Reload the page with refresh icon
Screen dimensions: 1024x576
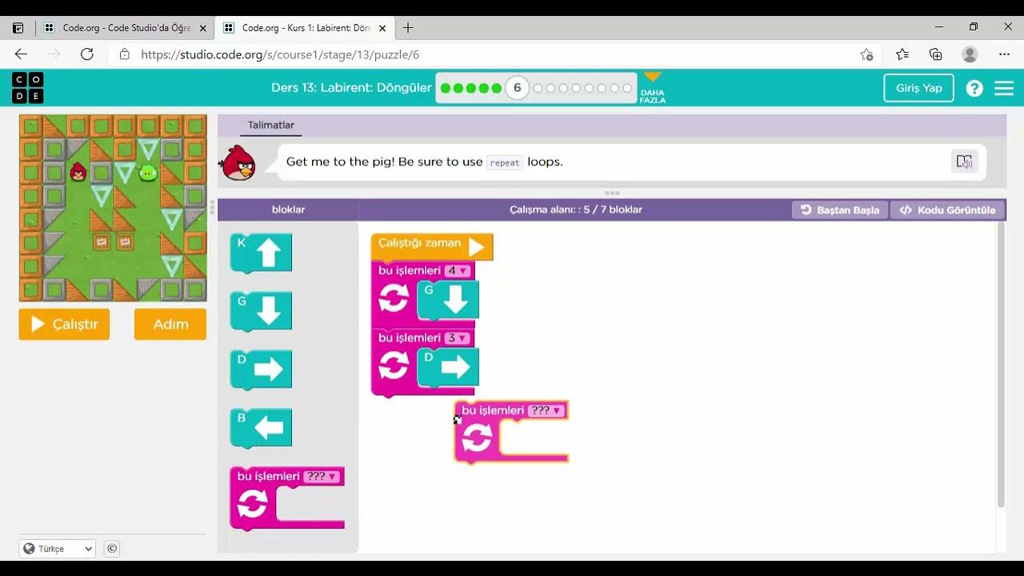tap(87, 54)
